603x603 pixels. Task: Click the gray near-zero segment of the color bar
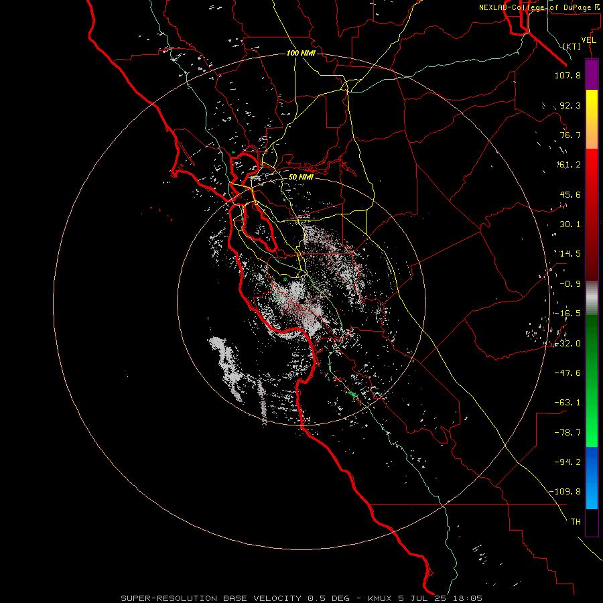[592, 298]
